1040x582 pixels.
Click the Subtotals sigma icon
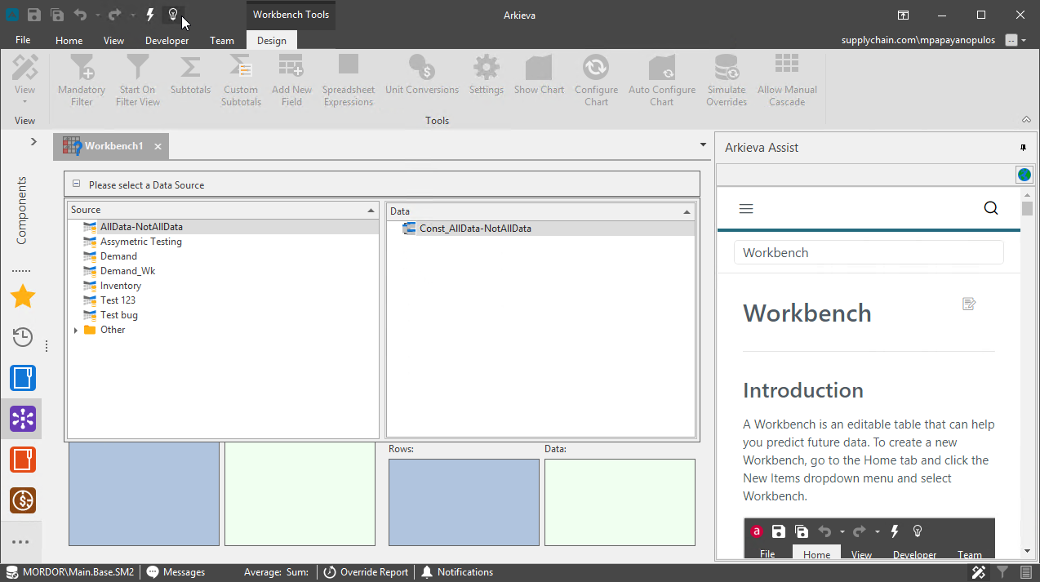190,65
